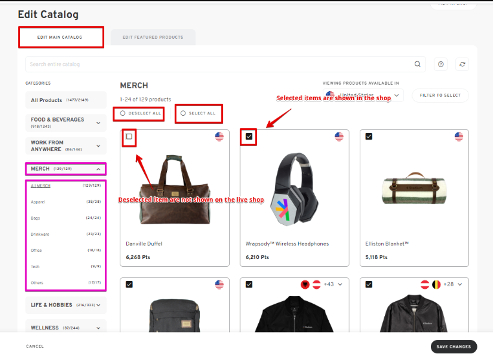Expand the Food & Beverages category
The image size is (493, 356).
click(98, 122)
